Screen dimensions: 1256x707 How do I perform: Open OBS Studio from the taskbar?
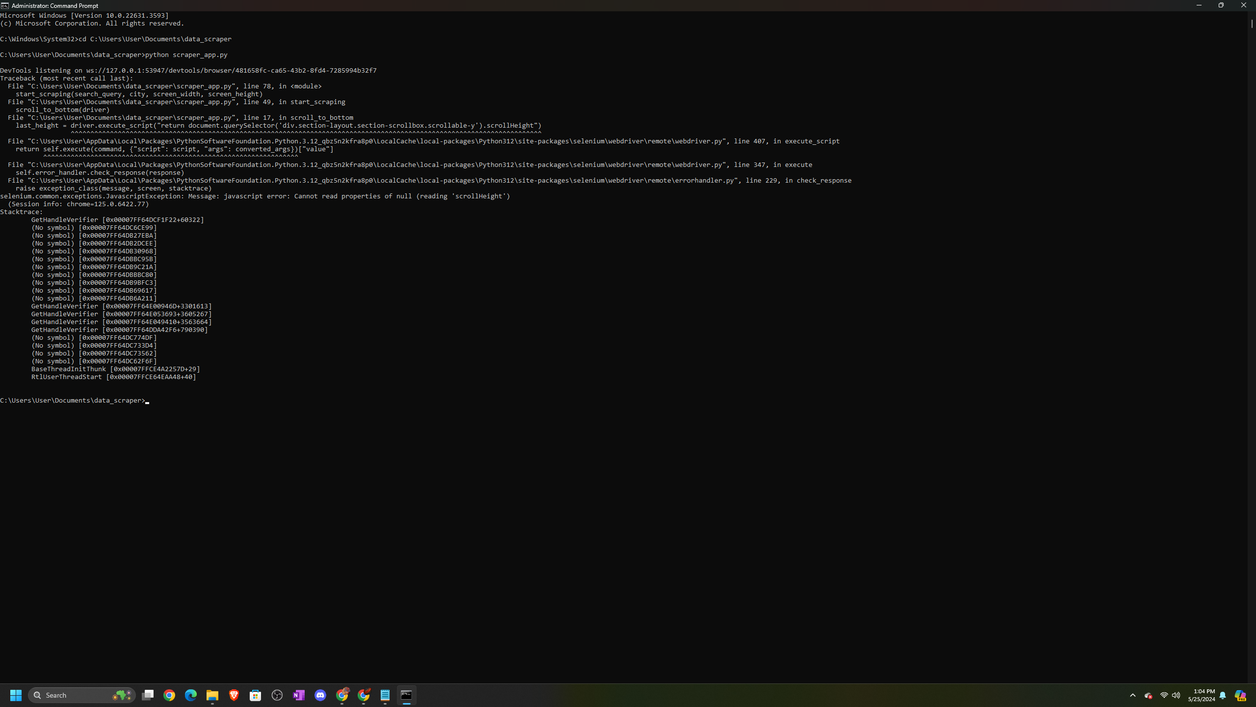pyautogui.click(x=277, y=695)
